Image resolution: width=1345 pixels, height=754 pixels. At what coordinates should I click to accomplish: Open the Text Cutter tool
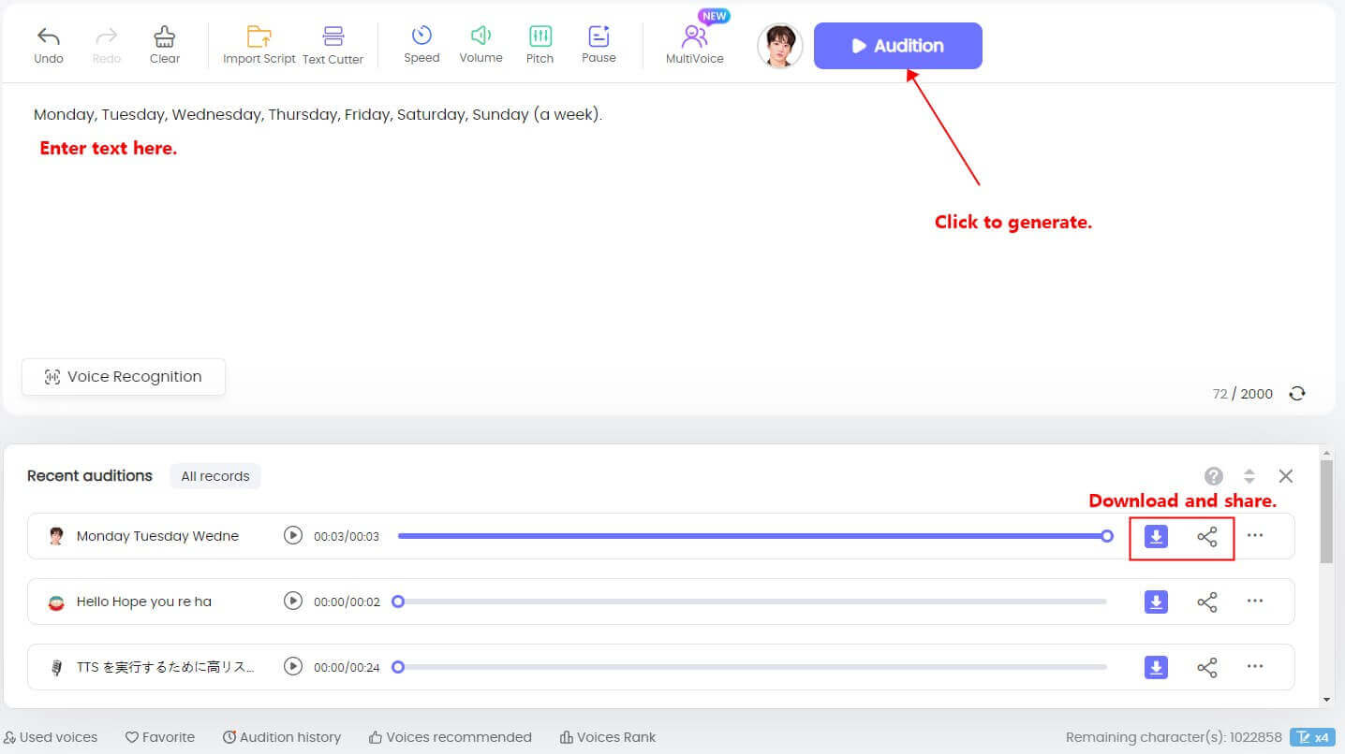(x=333, y=45)
